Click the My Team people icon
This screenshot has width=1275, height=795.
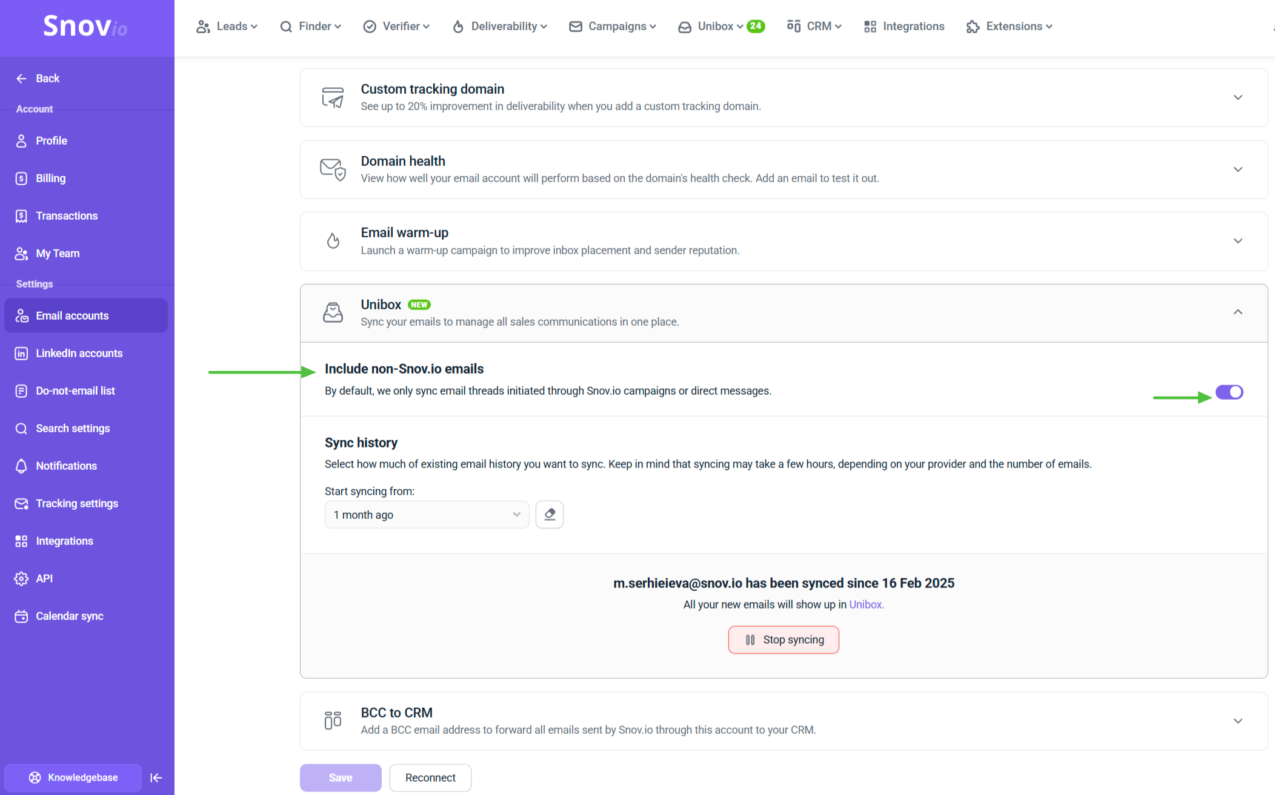point(21,253)
